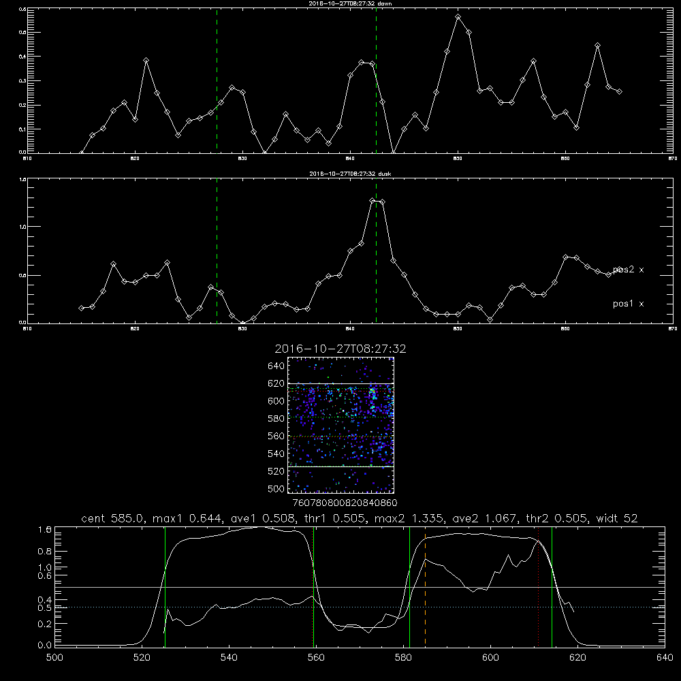Click the 'ave1 0.508' value in the stats line
This screenshot has width=681, height=681.
(264, 518)
